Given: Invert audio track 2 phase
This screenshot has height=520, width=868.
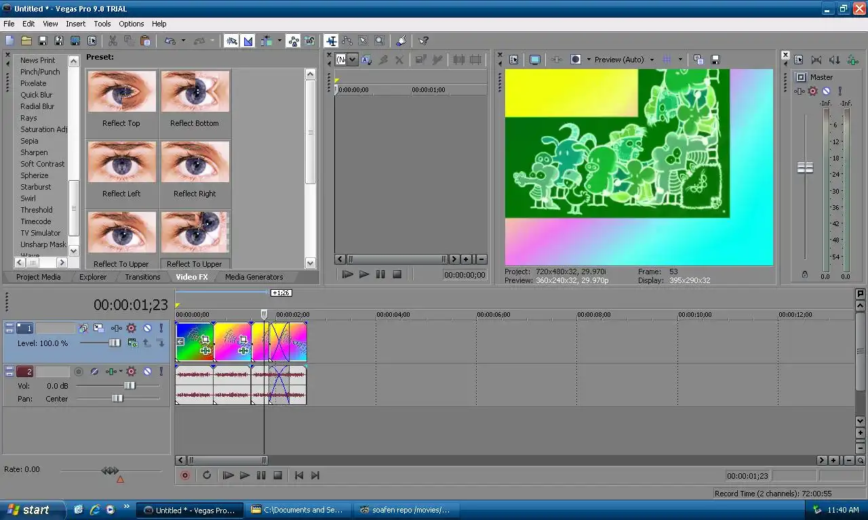Looking at the screenshot, I should [94, 372].
